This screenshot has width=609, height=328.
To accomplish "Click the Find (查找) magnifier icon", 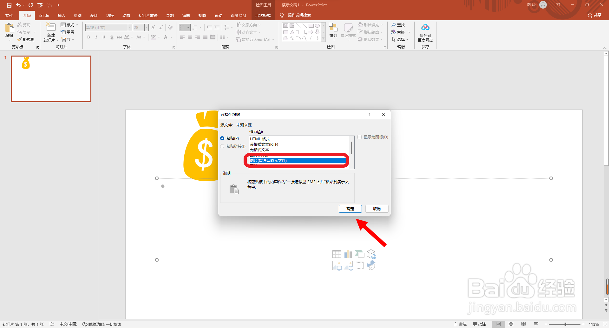I will [394, 25].
